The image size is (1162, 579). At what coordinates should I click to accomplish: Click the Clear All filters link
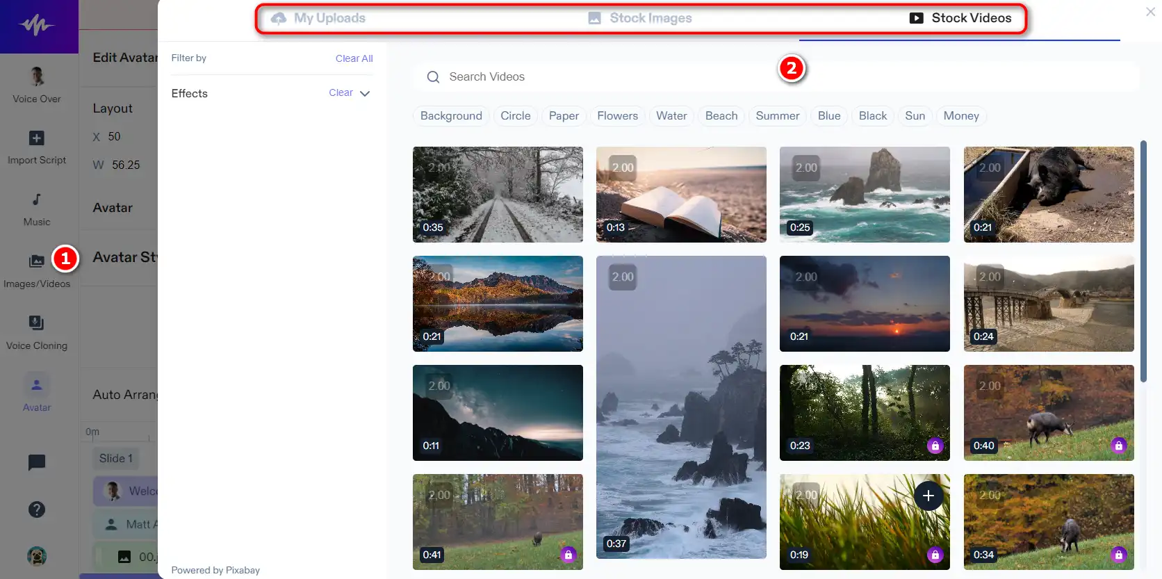tap(354, 58)
